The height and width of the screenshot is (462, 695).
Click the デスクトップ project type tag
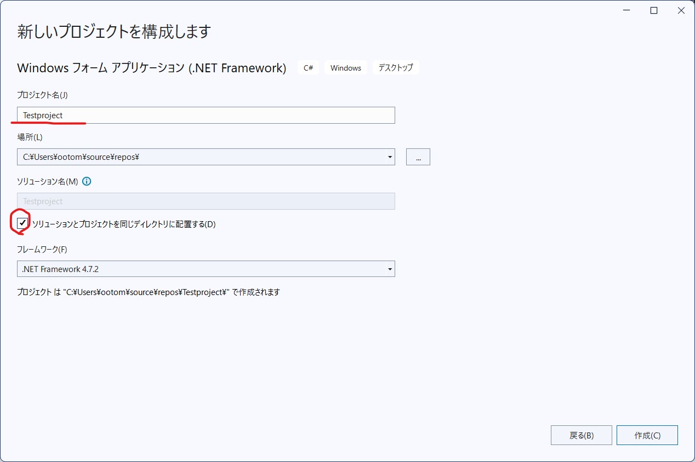click(396, 68)
